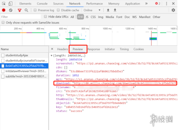Check Only show requests with SameSite issues

[3, 22]
